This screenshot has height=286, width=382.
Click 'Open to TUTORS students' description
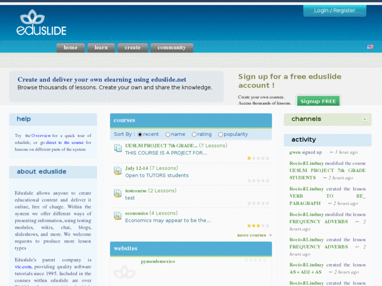pyautogui.click(x=157, y=175)
